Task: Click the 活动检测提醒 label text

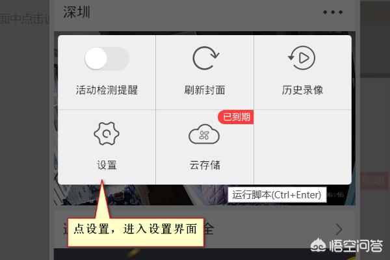Action: tap(107, 90)
